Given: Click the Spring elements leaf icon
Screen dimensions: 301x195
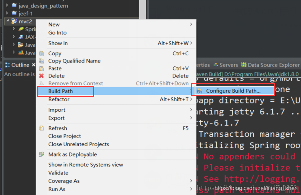Looking at the screenshot, I should tap(21, 29).
